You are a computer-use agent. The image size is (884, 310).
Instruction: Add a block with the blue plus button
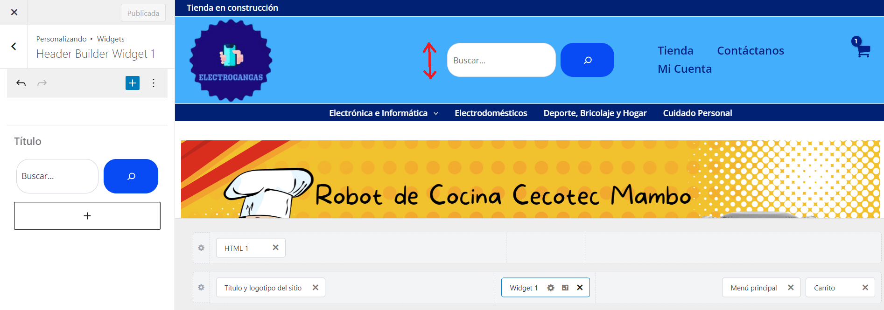[x=133, y=83]
